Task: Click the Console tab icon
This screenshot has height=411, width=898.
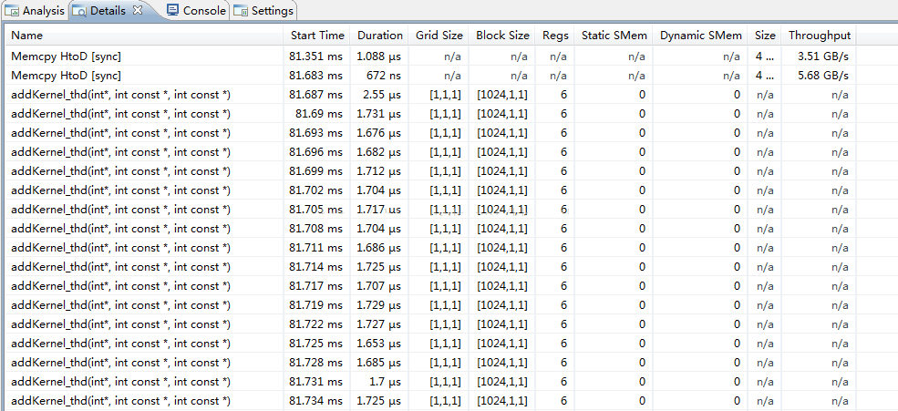Action: point(172,10)
